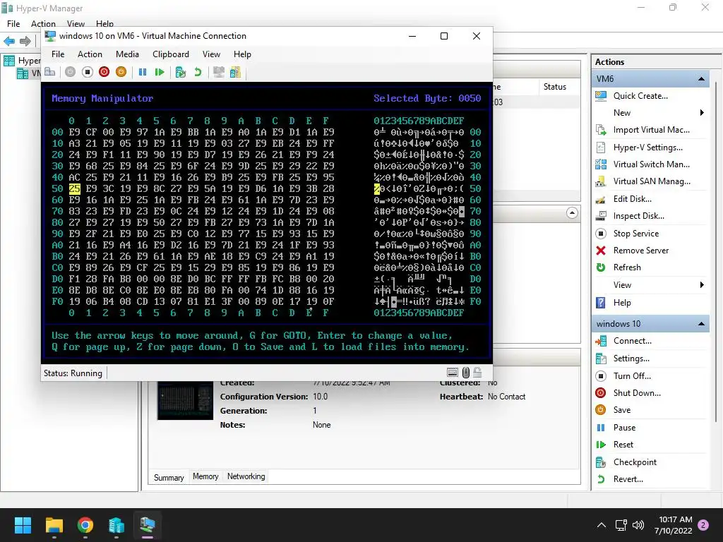The height and width of the screenshot is (542, 723).
Task: Click Ctrl+Alt+Delete toolbar icon in VM window
Action: 50,72
